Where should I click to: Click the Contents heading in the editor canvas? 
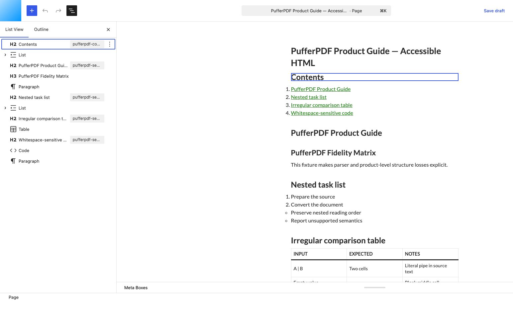click(x=374, y=77)
